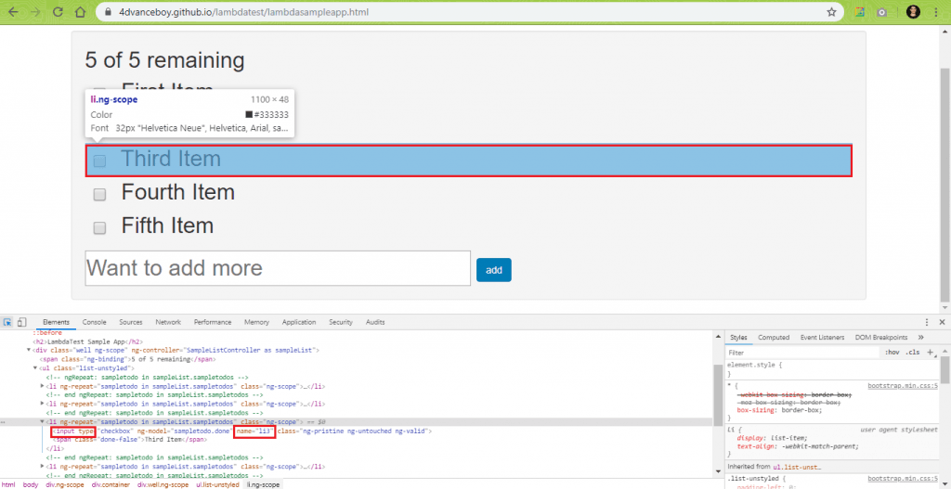Toggle the device toolbar icon in DevTools

22,322
